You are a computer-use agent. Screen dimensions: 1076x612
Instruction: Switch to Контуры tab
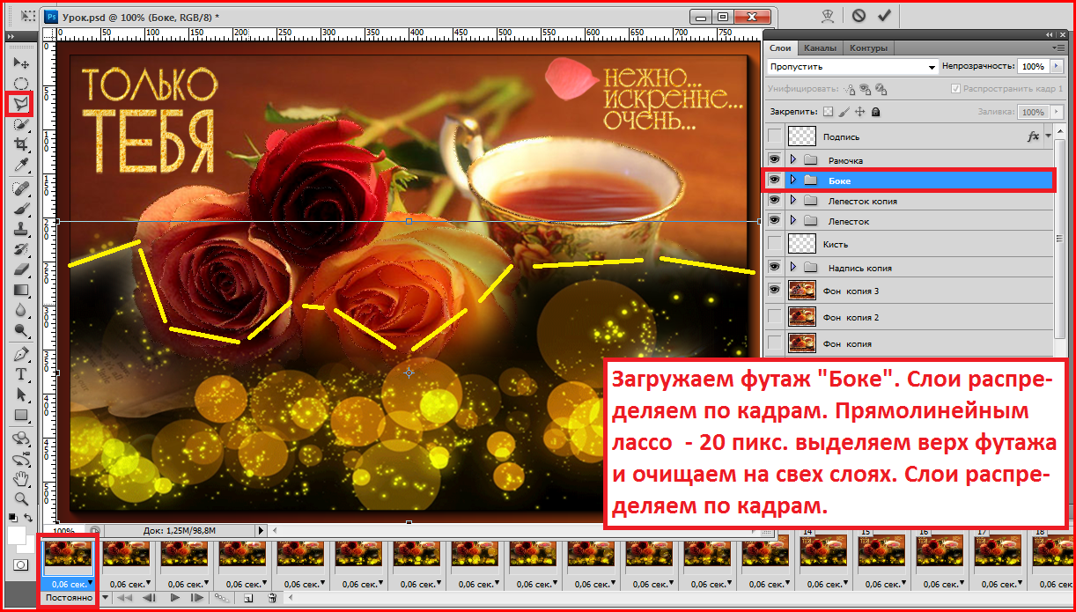(869, 48)
